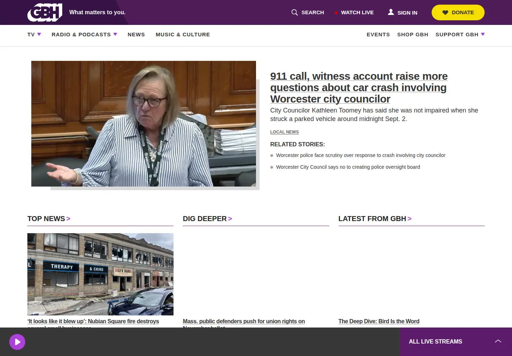Open related story about police oversight board
Viewport: 512px width, 356px height.
[348, 167]
